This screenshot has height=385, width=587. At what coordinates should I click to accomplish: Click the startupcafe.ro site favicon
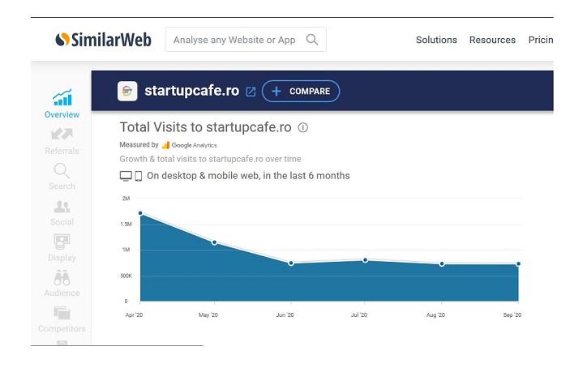[127, 91]
